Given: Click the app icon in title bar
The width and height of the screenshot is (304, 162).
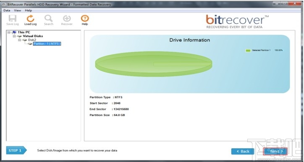Looking at the screenshot, I should pyautogui.click(x=4, y=5).
